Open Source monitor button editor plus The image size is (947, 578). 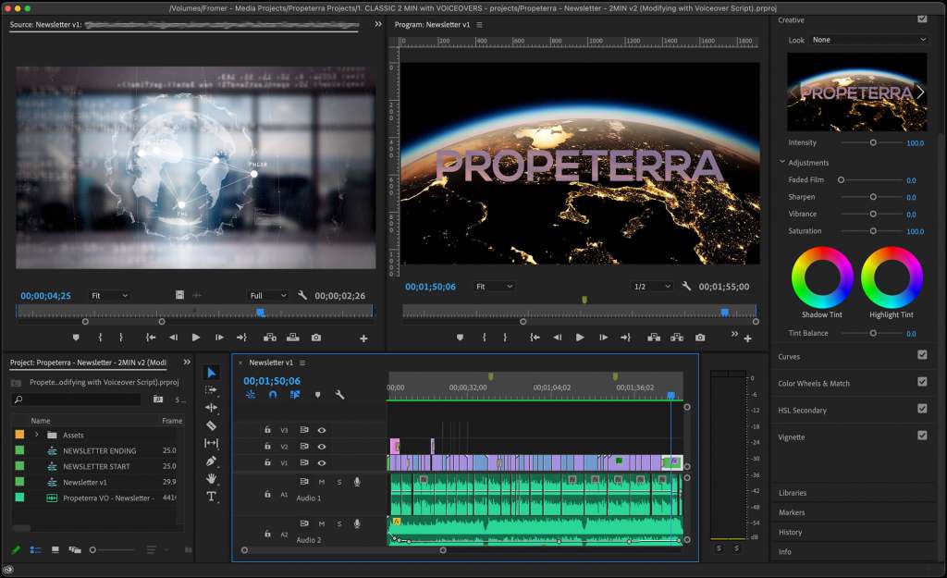(363, 338)
